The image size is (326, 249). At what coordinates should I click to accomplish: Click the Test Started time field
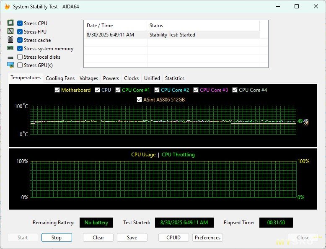[184, 223]
